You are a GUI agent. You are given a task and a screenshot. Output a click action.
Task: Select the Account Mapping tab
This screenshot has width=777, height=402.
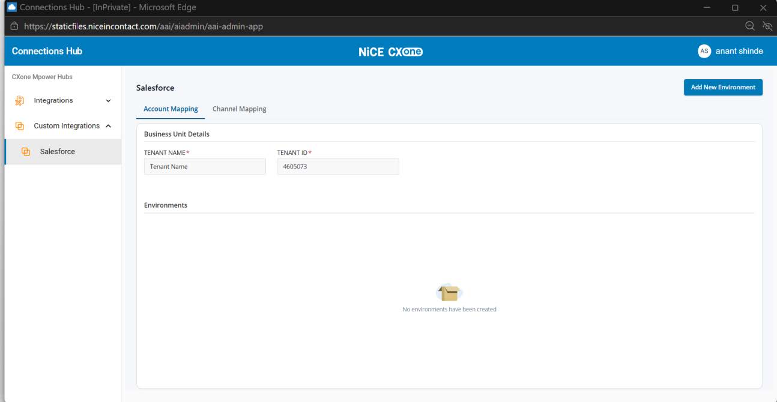[171, 109]
